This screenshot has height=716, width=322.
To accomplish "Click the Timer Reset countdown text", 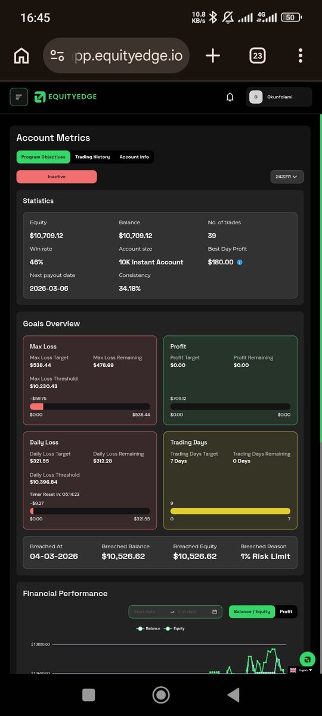I will click(x=55, y=494).
